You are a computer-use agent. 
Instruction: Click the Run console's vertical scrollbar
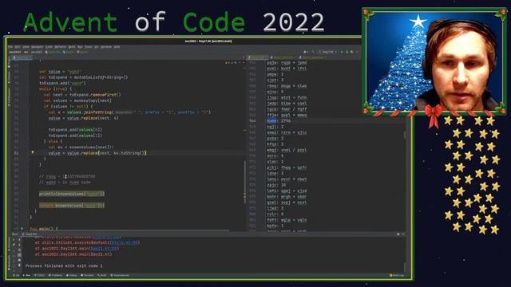(x=405, y=267)
